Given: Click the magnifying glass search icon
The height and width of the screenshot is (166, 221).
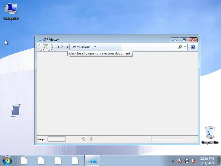Looking at the screenshot, I should coord(180,47).
